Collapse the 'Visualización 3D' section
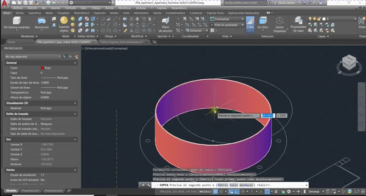366x196 pixels. [75, 103]
